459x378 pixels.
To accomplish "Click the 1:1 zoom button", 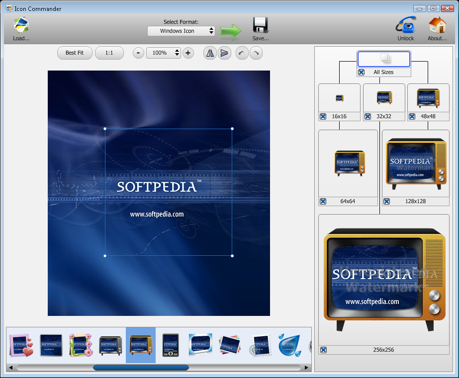I will click(109, 53).
